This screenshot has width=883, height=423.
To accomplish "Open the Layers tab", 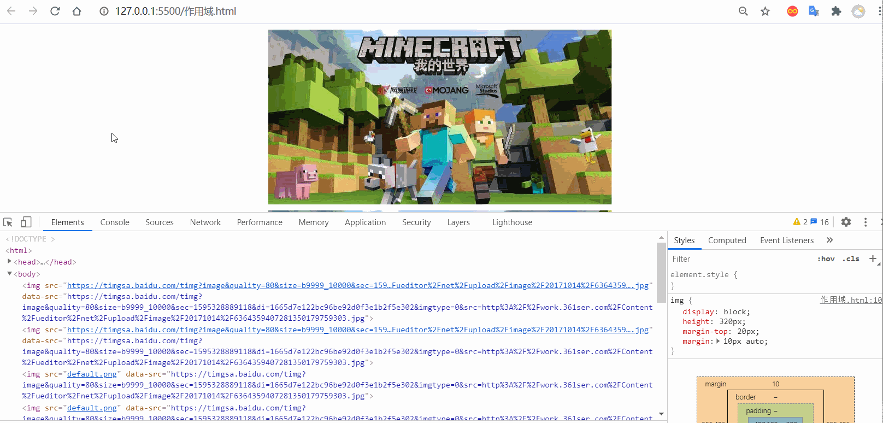I will pyautogui.click(x=458, y=222).
